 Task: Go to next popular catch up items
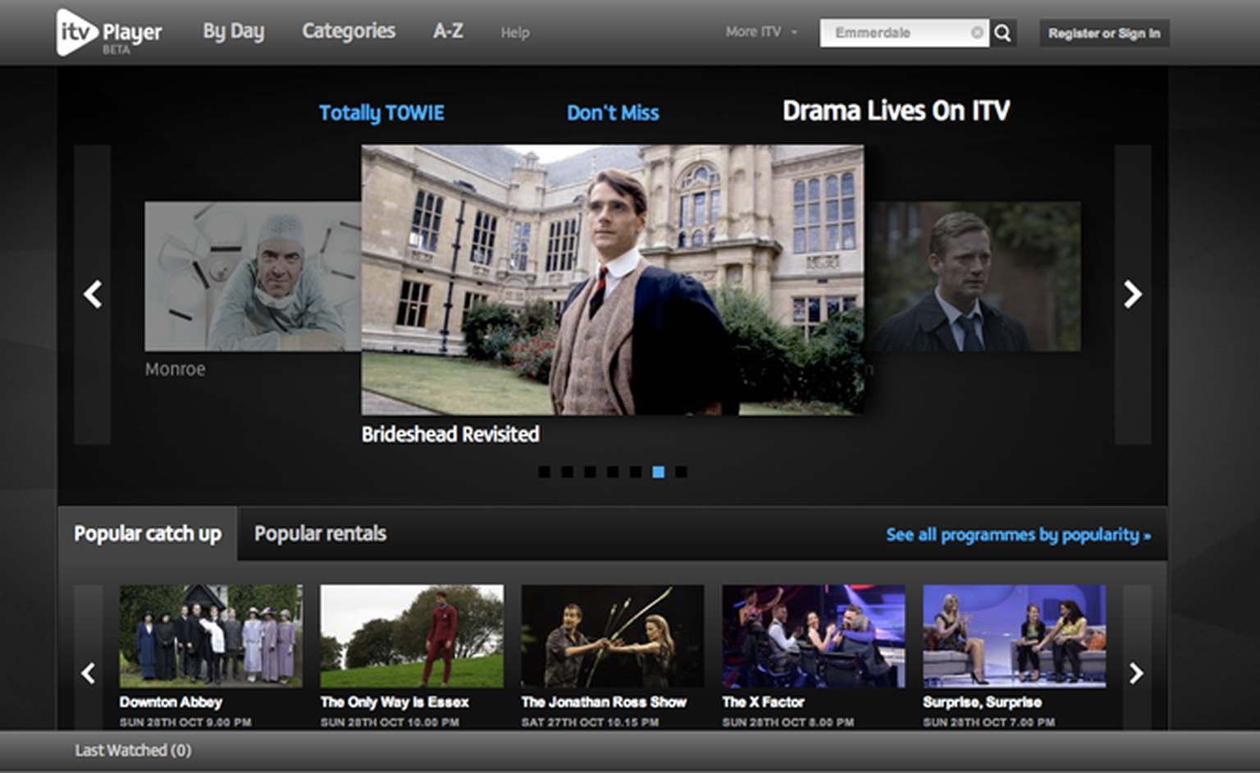(1136, 674)
